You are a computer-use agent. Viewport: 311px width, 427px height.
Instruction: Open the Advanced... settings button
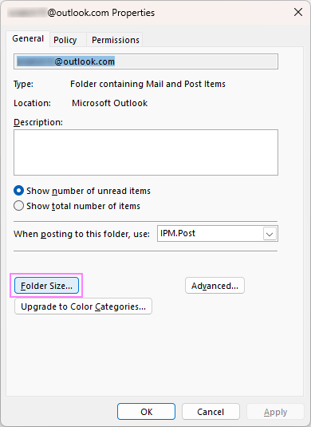[x=215, y=286]
